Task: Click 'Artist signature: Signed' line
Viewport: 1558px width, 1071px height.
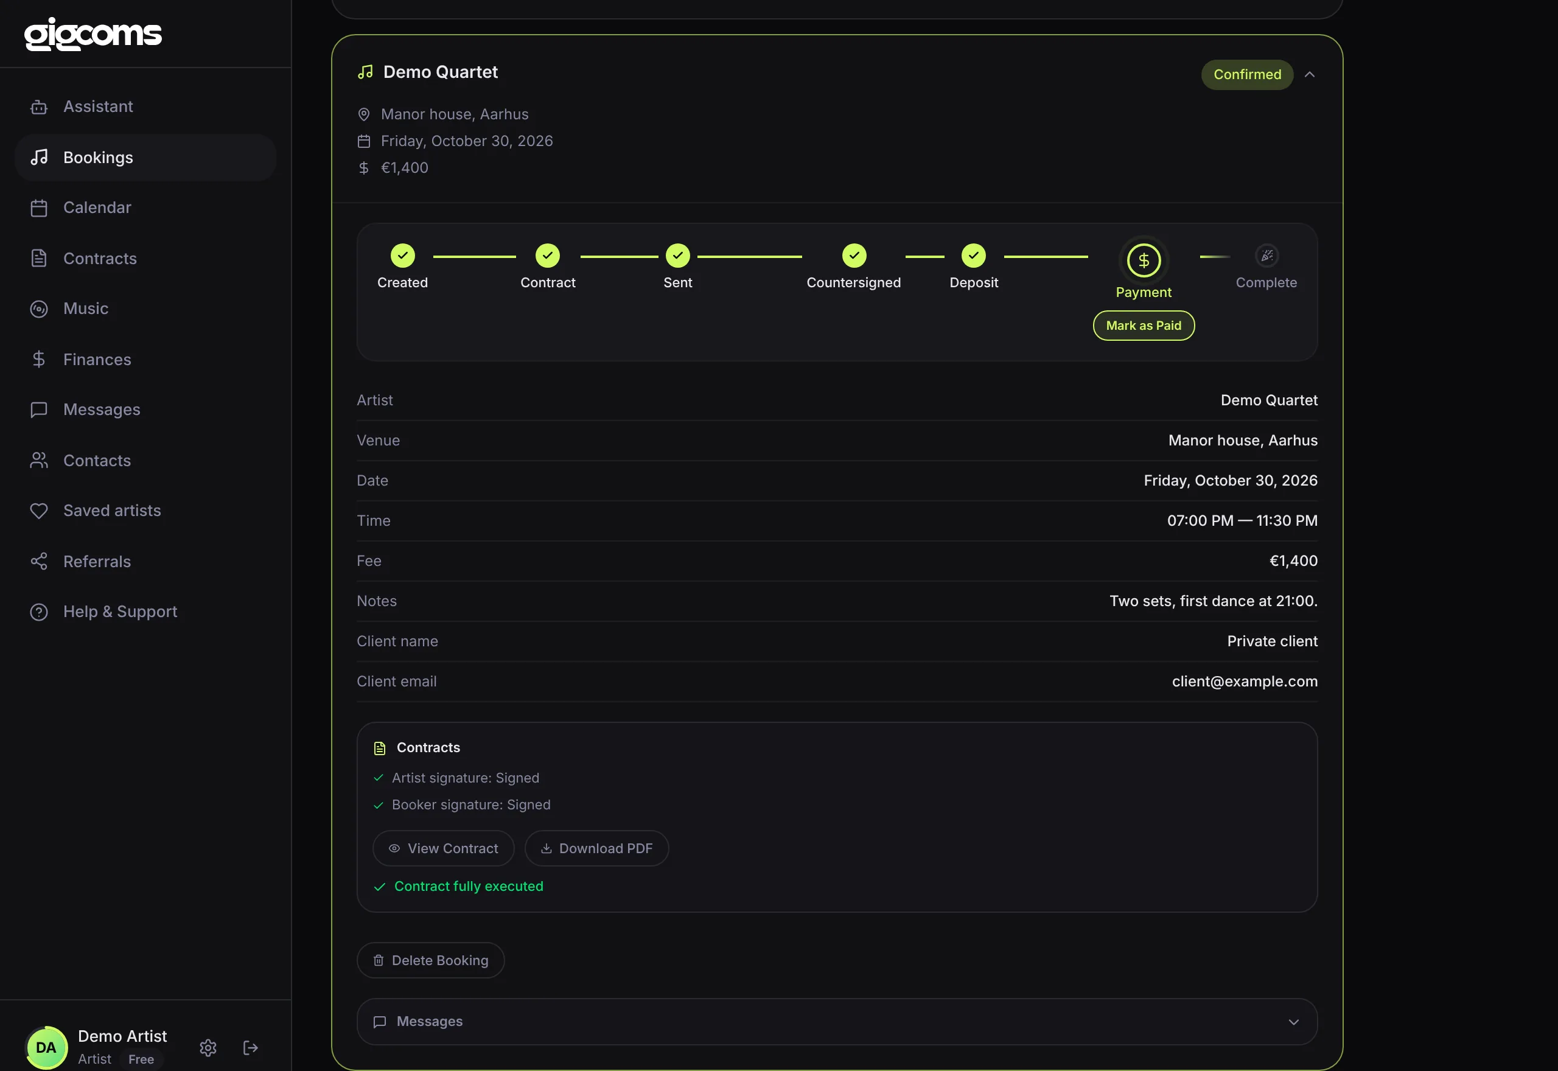Action: click(456, 778)
